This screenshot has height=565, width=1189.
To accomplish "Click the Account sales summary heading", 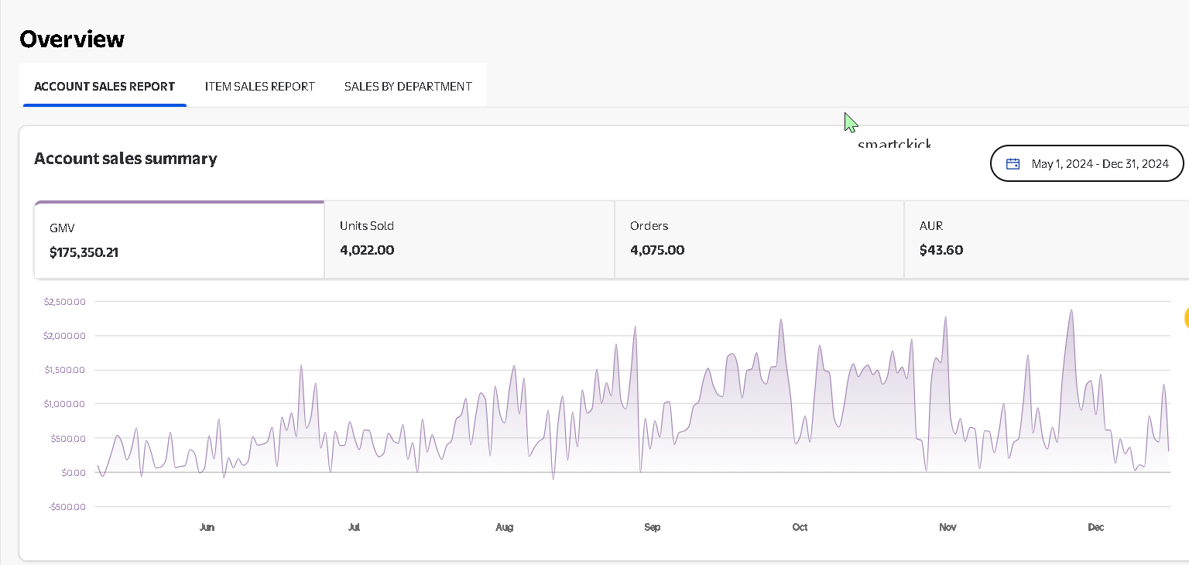I will (125, 159).
